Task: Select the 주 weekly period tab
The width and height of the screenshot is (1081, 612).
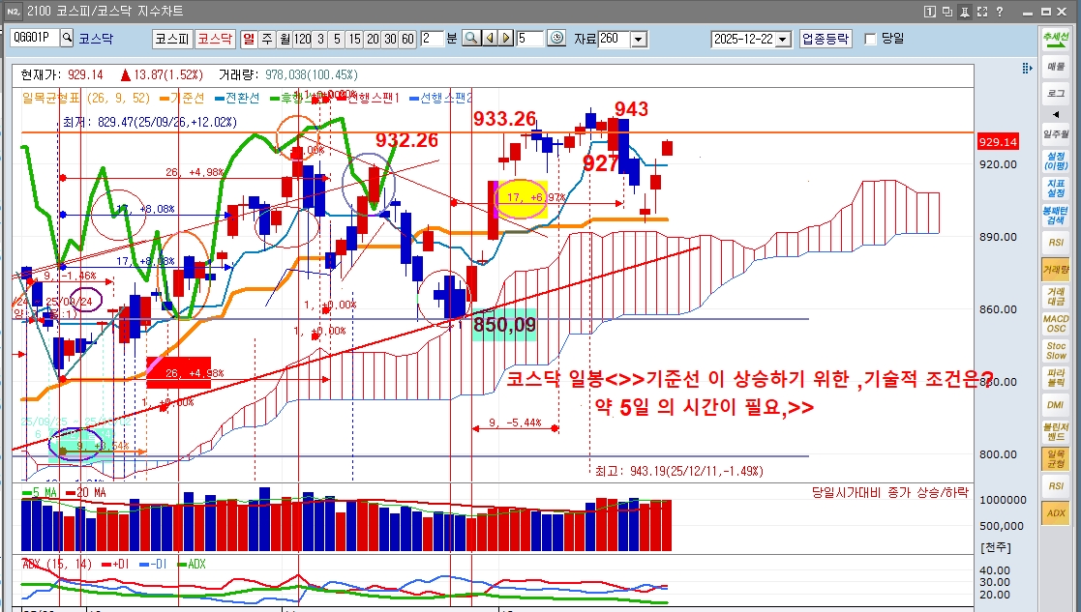Action: pos(267,40)
